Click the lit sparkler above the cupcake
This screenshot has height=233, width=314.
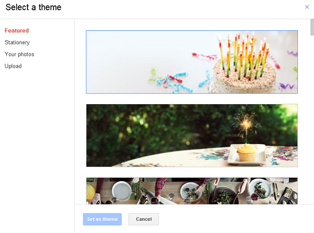pos(247,124)
